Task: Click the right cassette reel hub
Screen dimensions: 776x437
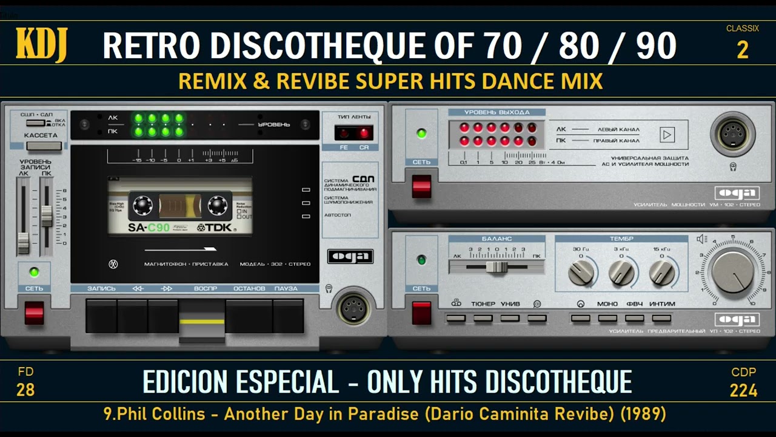Action: (218, 205)
